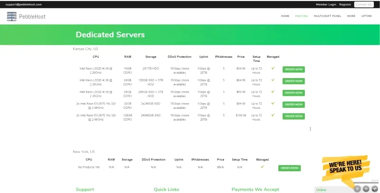Viewport: 380px width, 193px height.
Task: Open the More menu item
Action: click(351, 16)
